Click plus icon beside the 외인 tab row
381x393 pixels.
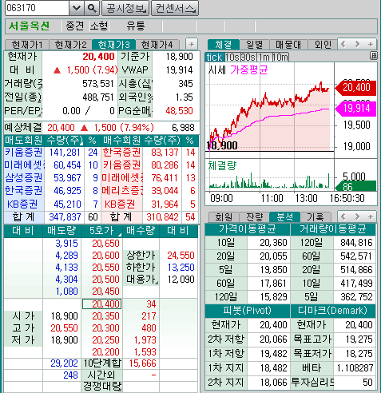pyautogui.click(x=371, y=44)
